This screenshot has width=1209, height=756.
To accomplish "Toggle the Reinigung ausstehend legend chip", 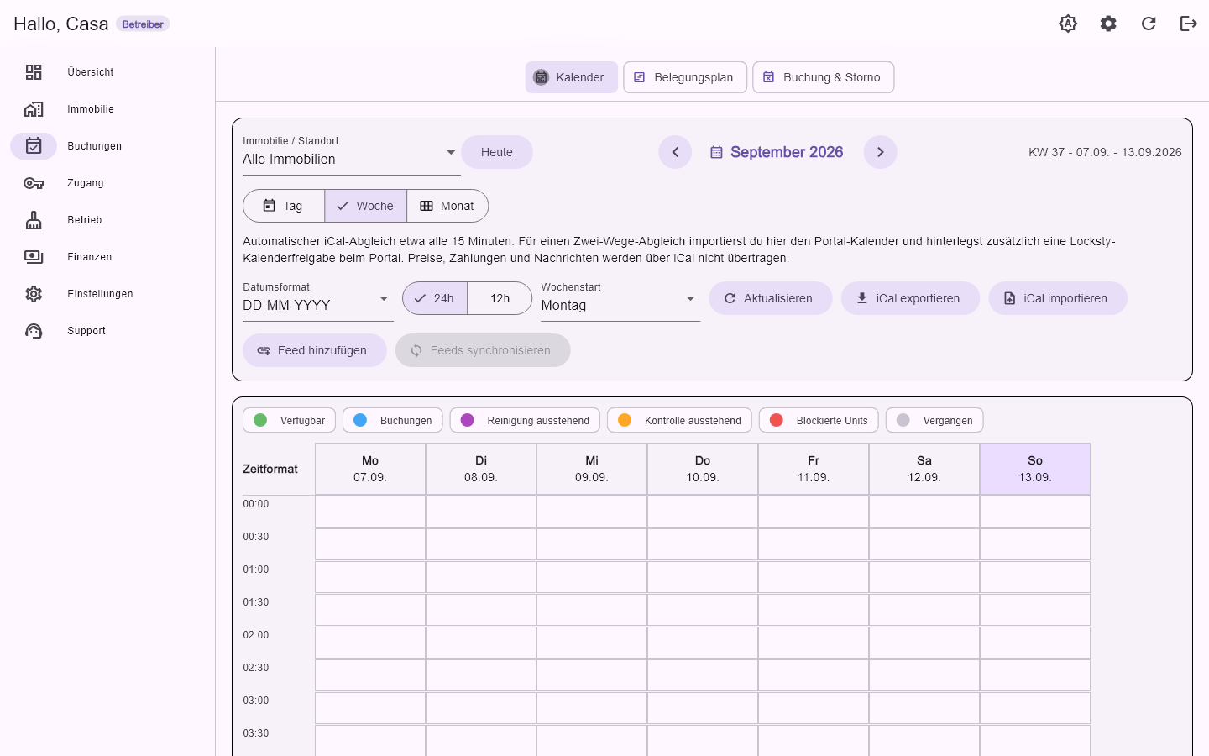I will point(526,420).
